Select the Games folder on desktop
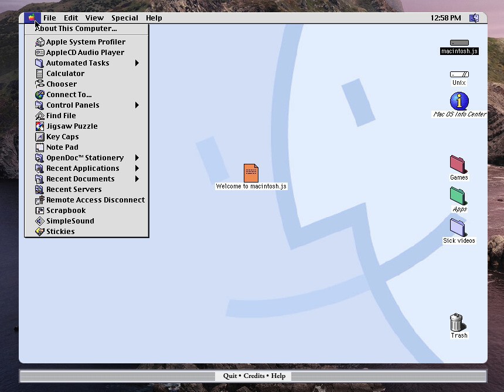Viewport: 504px width, 392px height. pyautogui.click(x=458, y=164)
